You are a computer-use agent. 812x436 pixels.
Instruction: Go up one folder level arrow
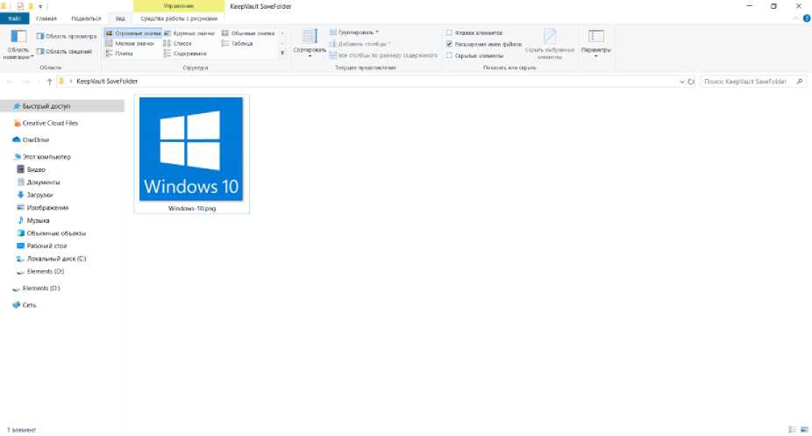click(49, 82)
